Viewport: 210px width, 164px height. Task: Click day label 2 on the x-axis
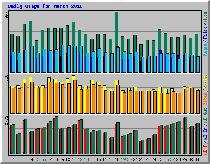click(20, 159)
